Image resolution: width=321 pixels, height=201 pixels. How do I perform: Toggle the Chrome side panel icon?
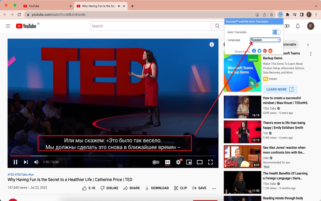(302, 15)
